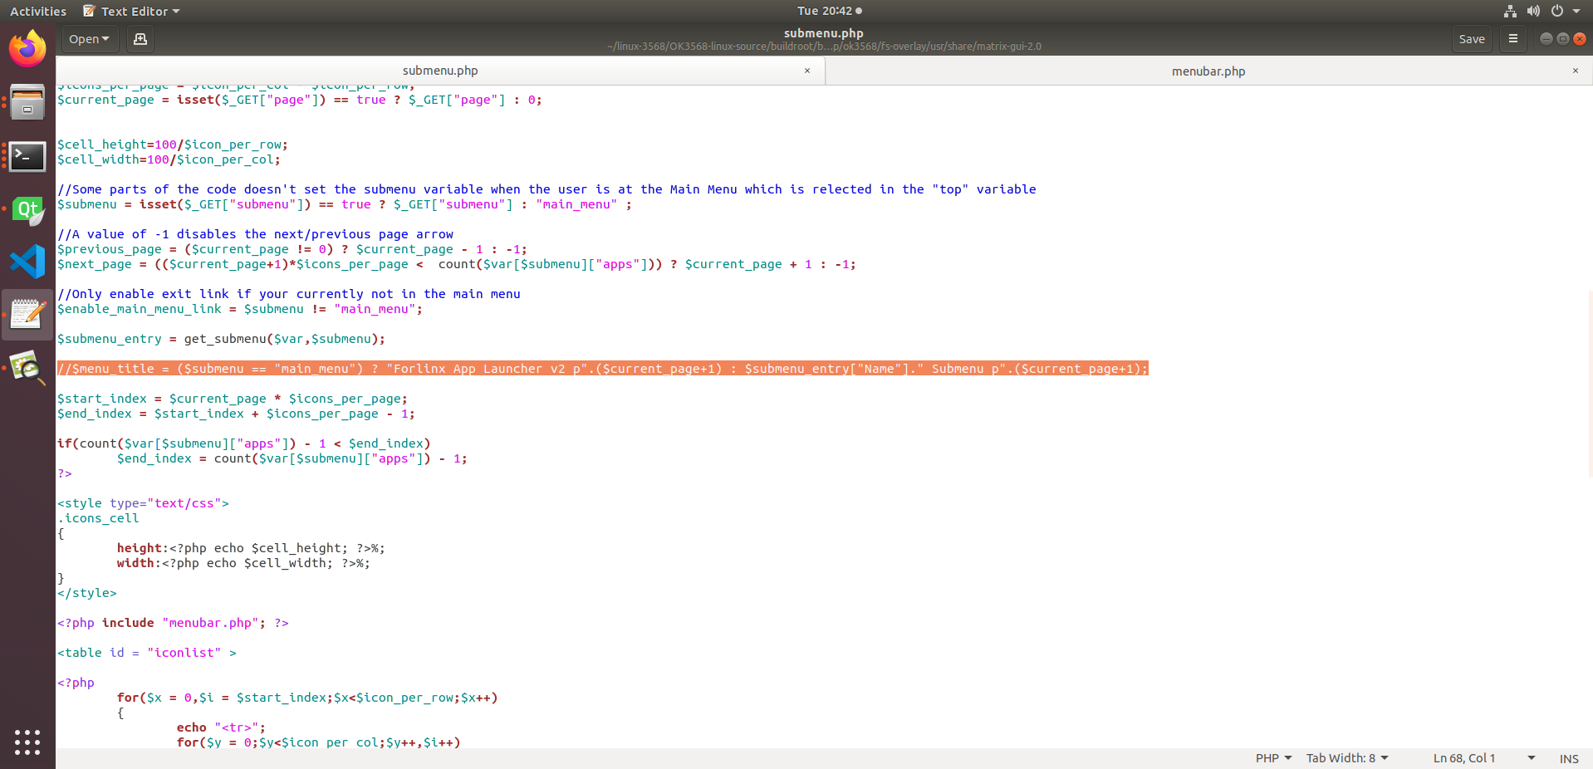Open the Tab Width: 8 selector
Image resolution: width=1593 pixels, height=769 pixels.
pyautogui.click(x=1347, y=758)
